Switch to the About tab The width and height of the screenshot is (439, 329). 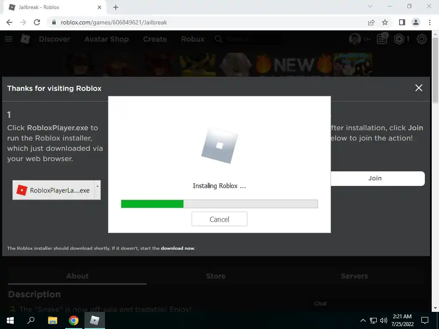point(77,276)
